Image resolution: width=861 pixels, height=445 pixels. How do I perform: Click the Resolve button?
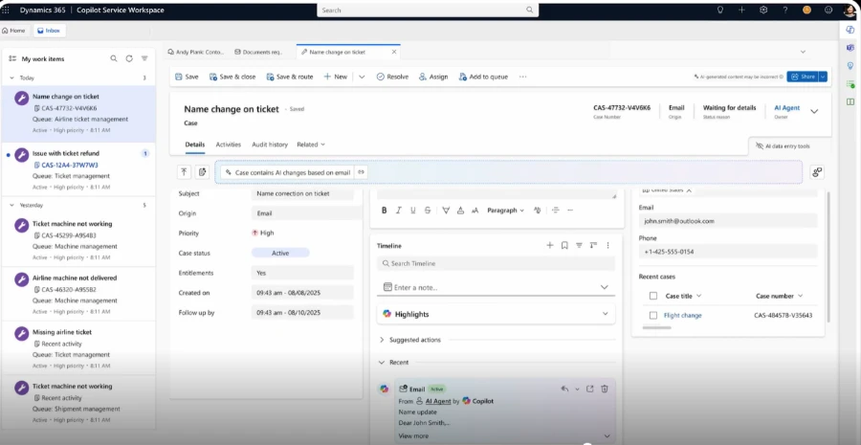tap(392, 77)
